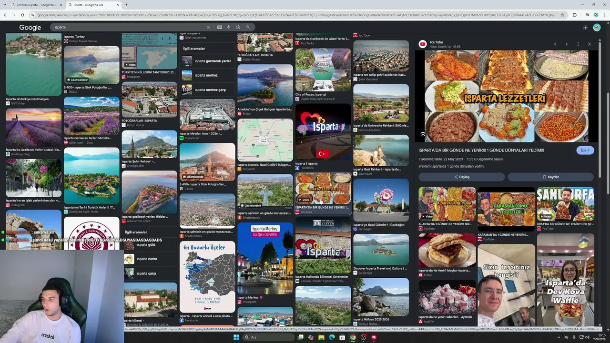Select the 'ısparta - Google'da Ara' tab
This screenshot has height=343, width=610.
[x=94, y=5]
